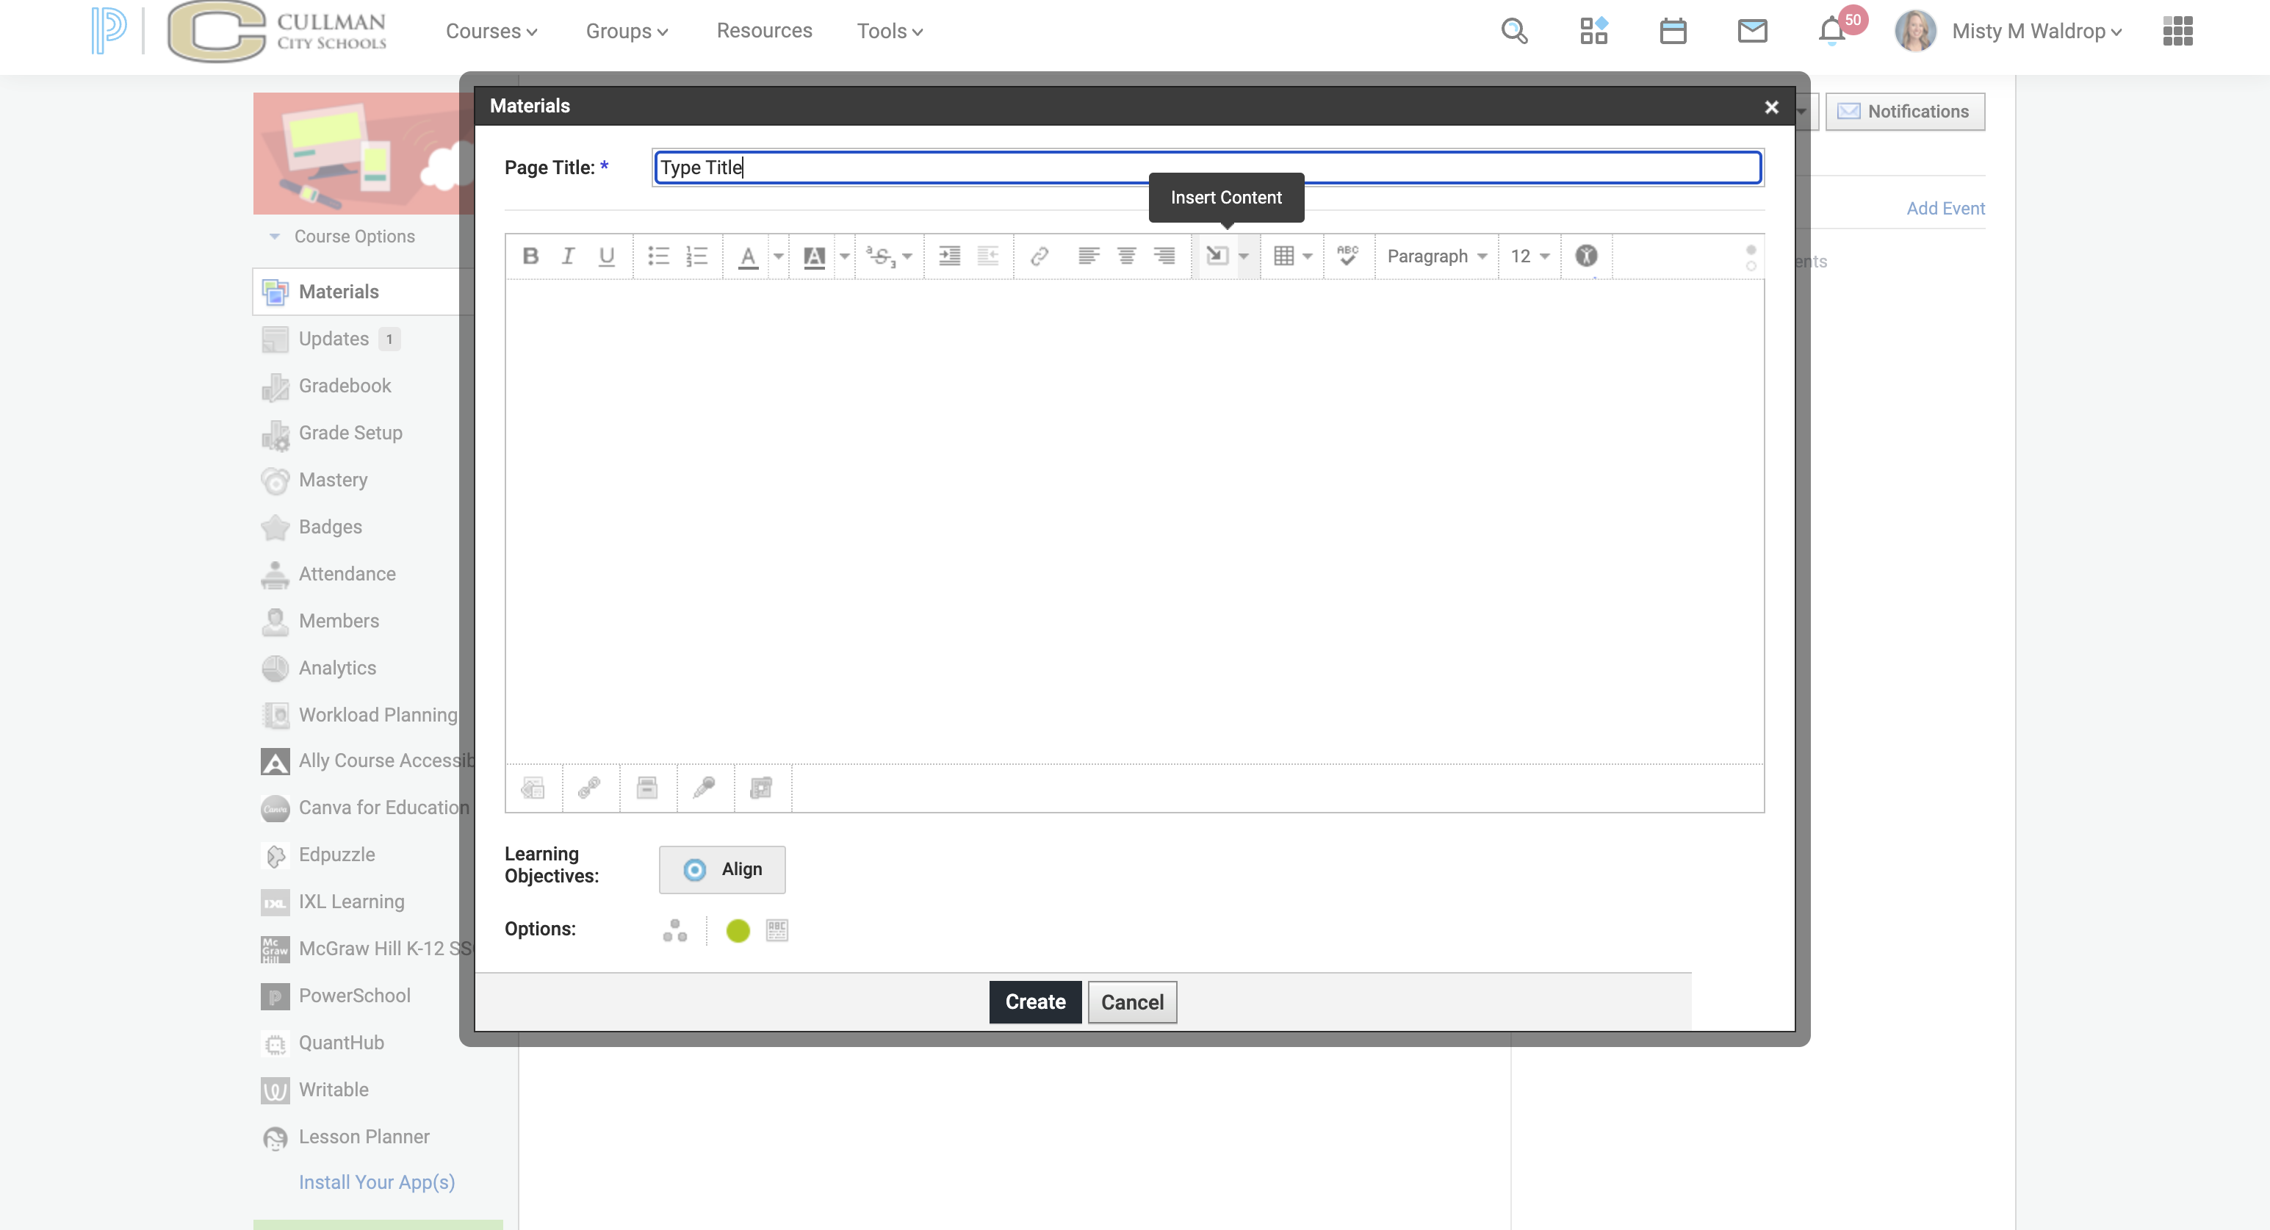Toggle the ABC inline display option
Image resolution: width=2270 pixels, height=1230 pixels.
777,930
